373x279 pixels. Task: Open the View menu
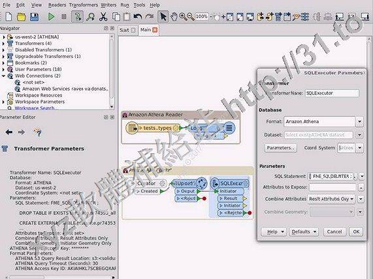tap(37, 5)
